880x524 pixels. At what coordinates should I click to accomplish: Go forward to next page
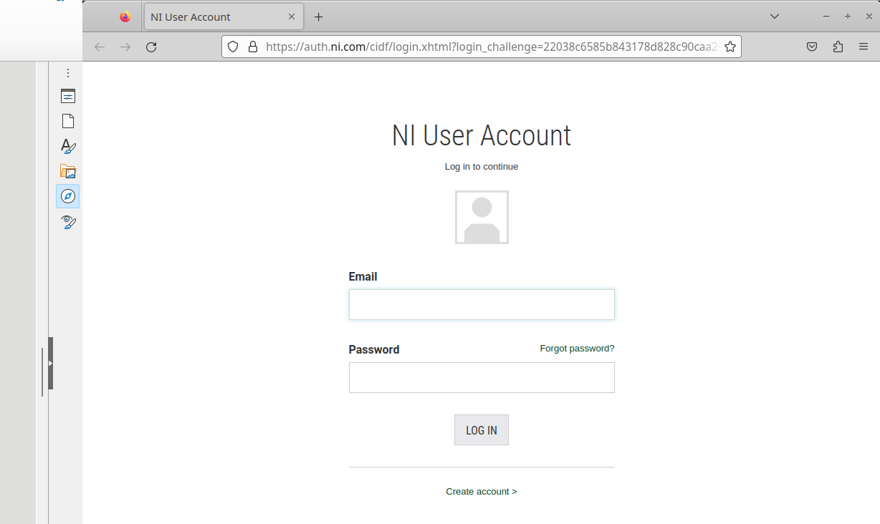125,47
